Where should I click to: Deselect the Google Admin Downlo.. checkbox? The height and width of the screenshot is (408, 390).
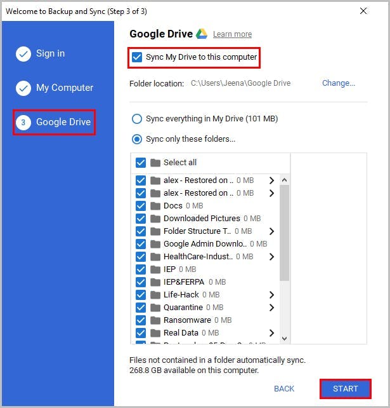(x=141, y=244)
